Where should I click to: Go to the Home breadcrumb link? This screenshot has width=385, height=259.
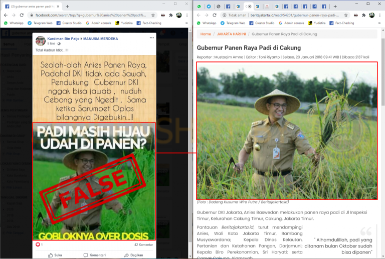click(206, 34)
